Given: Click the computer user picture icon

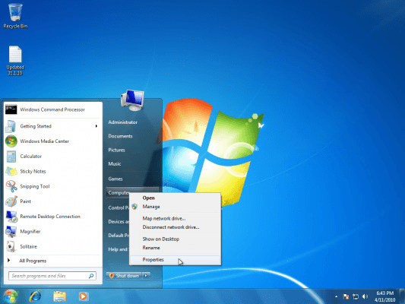Looking at the screenshot, I should [x=132, y=100].
